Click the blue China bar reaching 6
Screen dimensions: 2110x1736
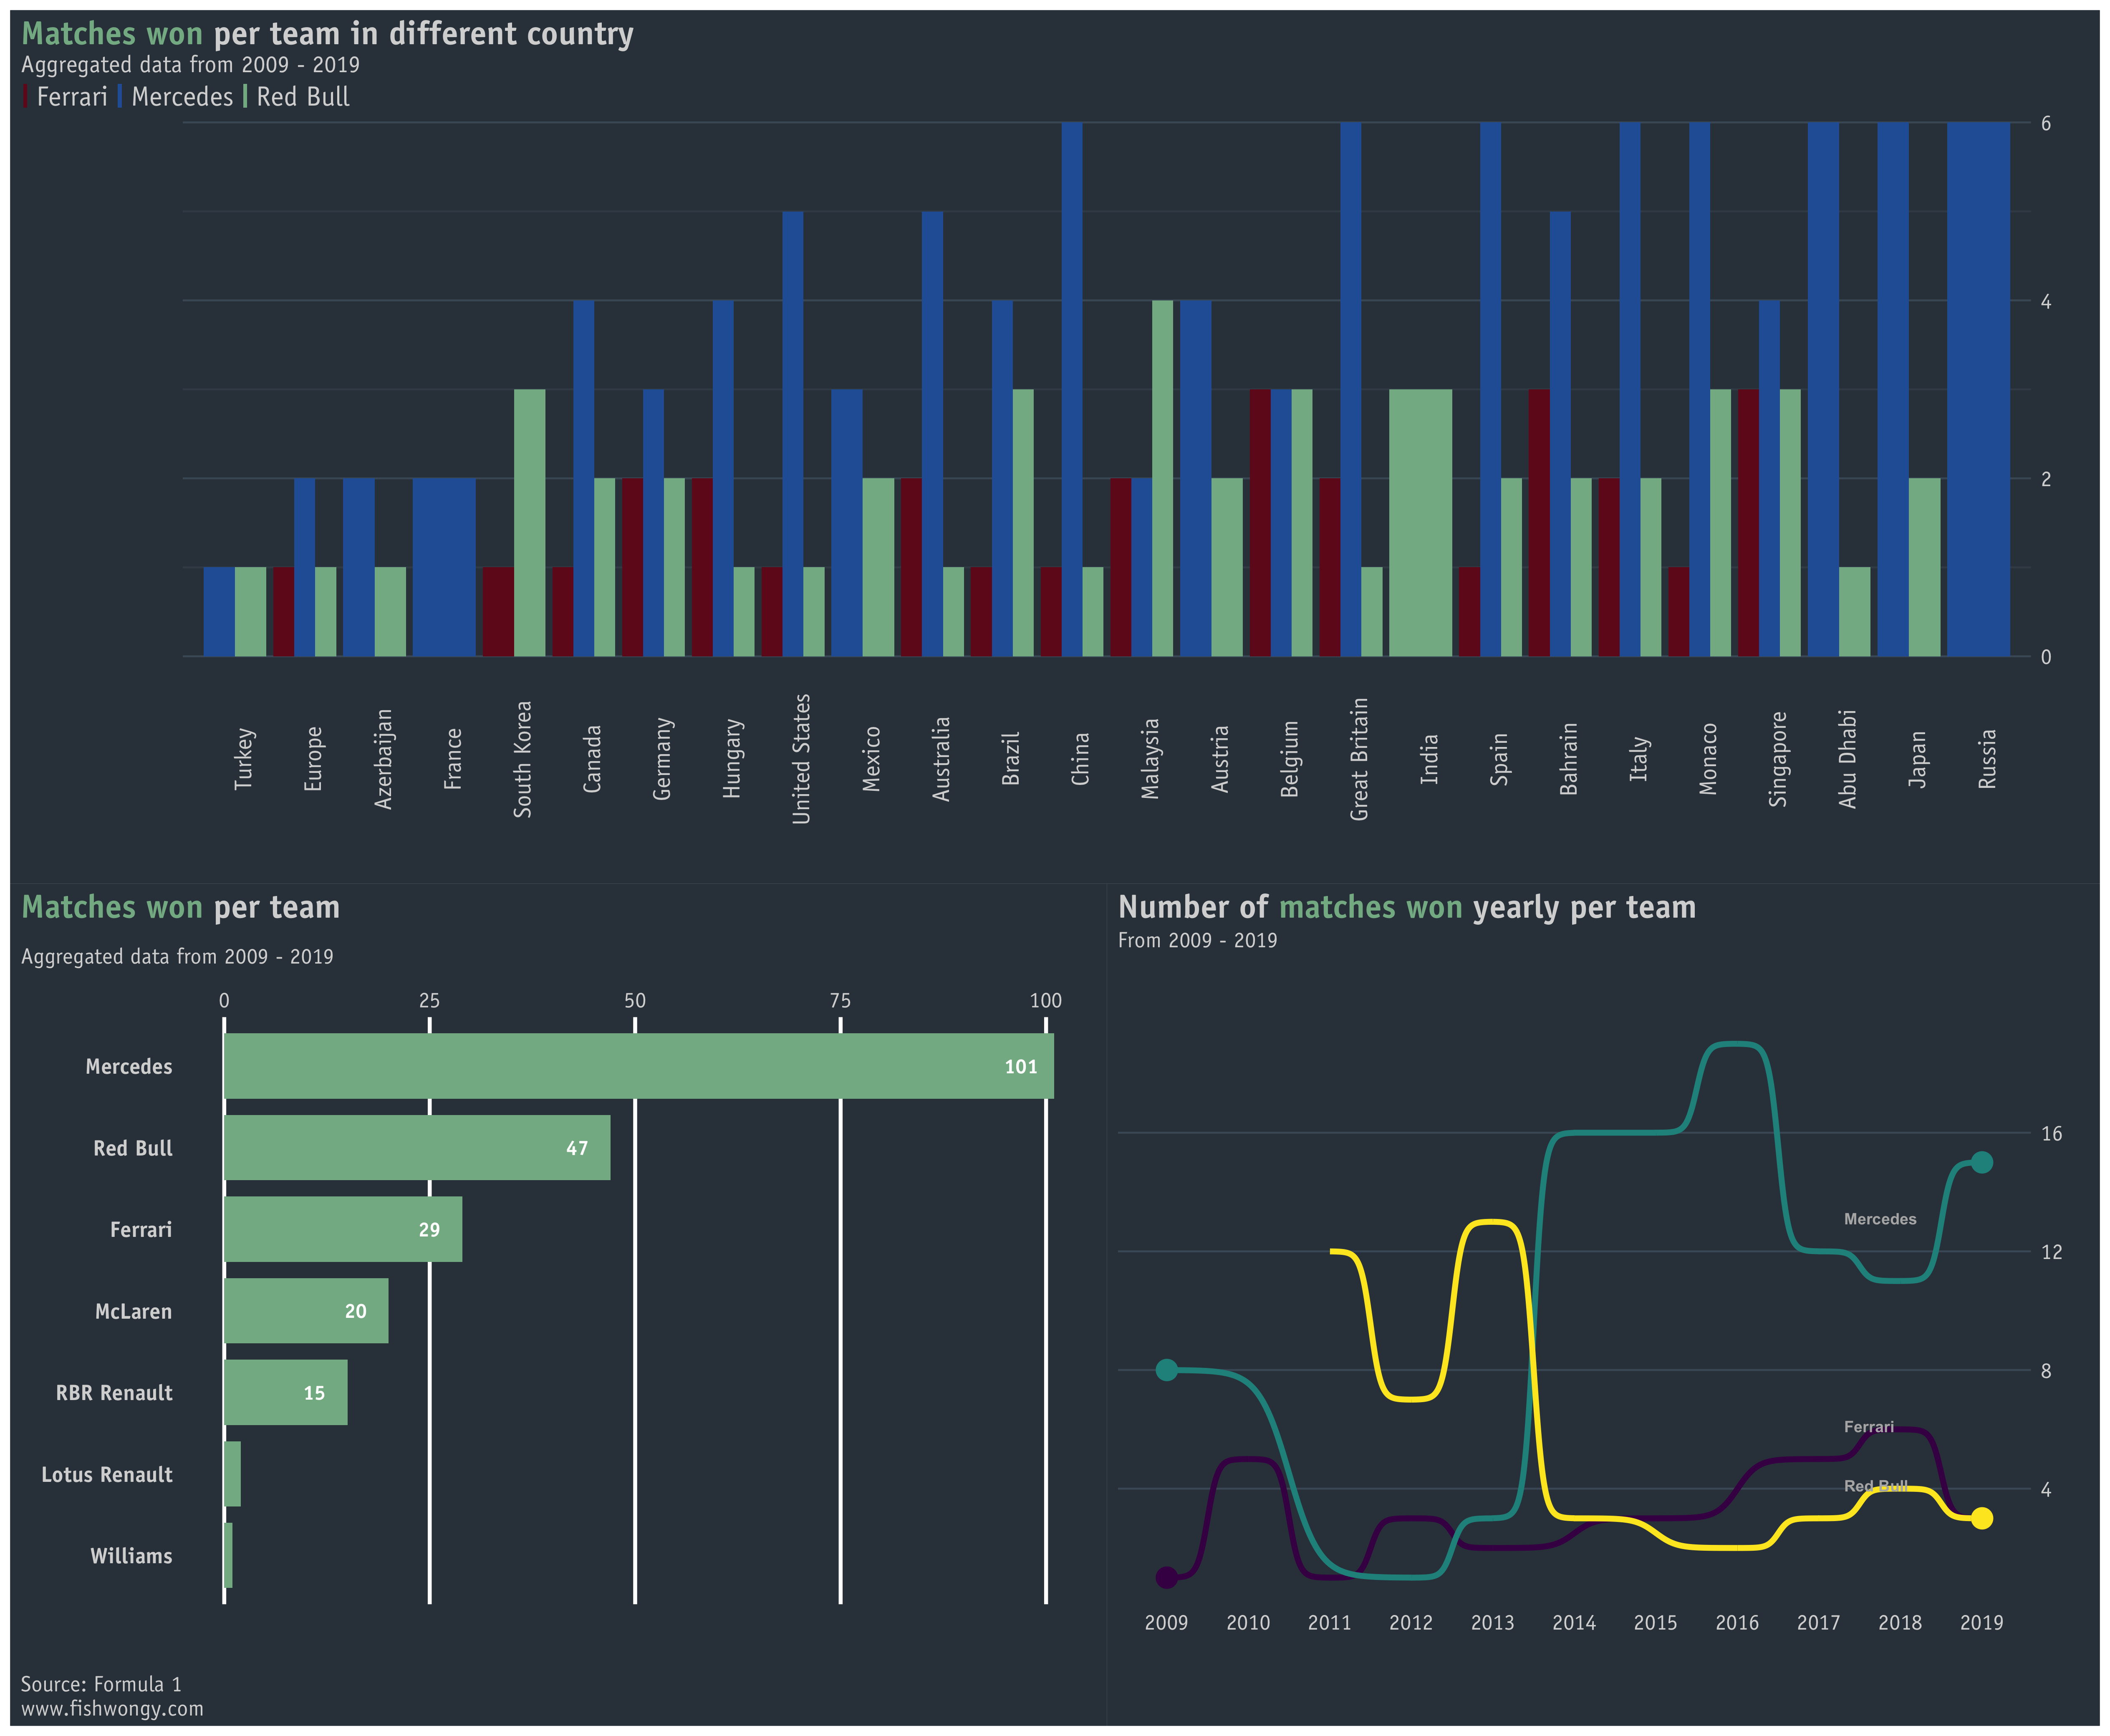(x=1072, y=389)
